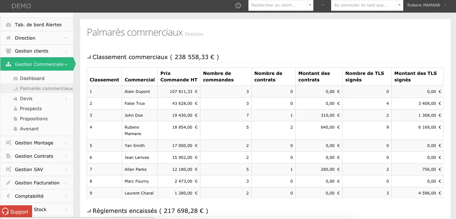The image size is (456, 219).
Task: Click the red Support button
Action: (x=16, y=212)
